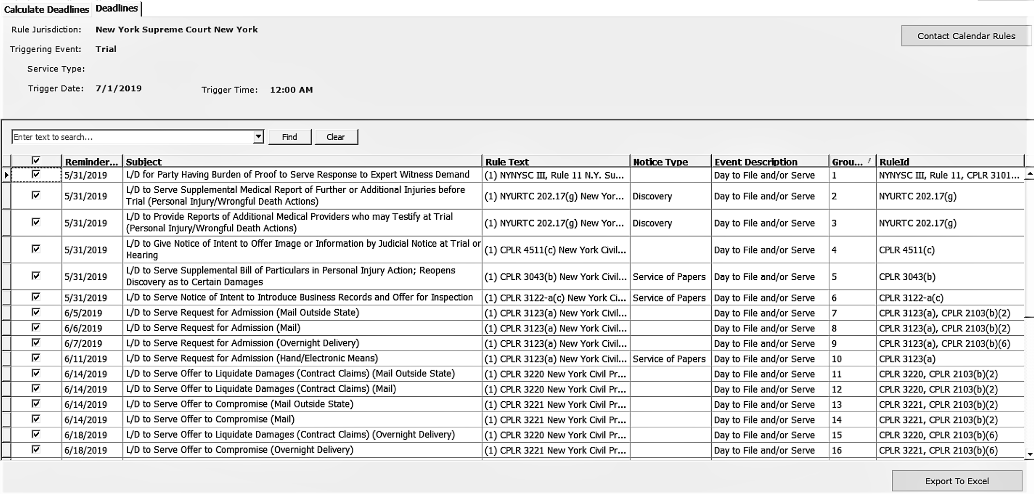Toggle checkbox for Request for Admission (Overnight Delivery)
The width and height of the screenshot is (1034, 494).
click(x=36, y=343)
